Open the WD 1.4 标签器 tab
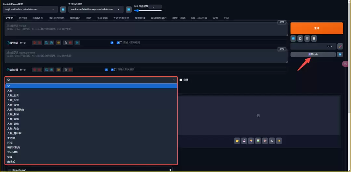Image resolution: width=351 pixels, height=172 pixels. (x=199, y=18)
